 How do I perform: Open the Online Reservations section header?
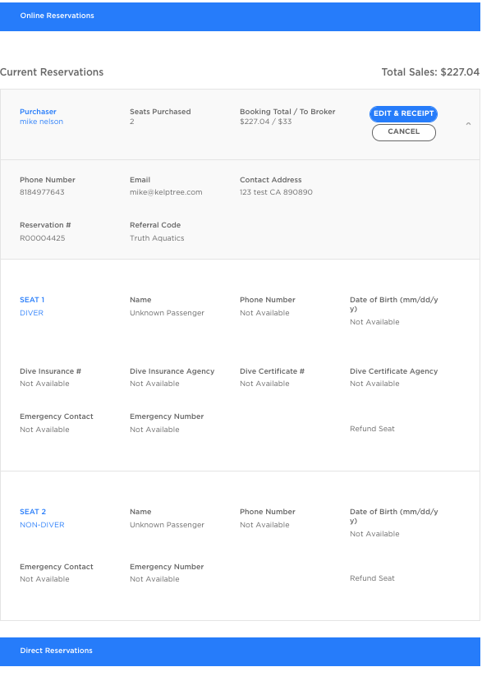240,16
